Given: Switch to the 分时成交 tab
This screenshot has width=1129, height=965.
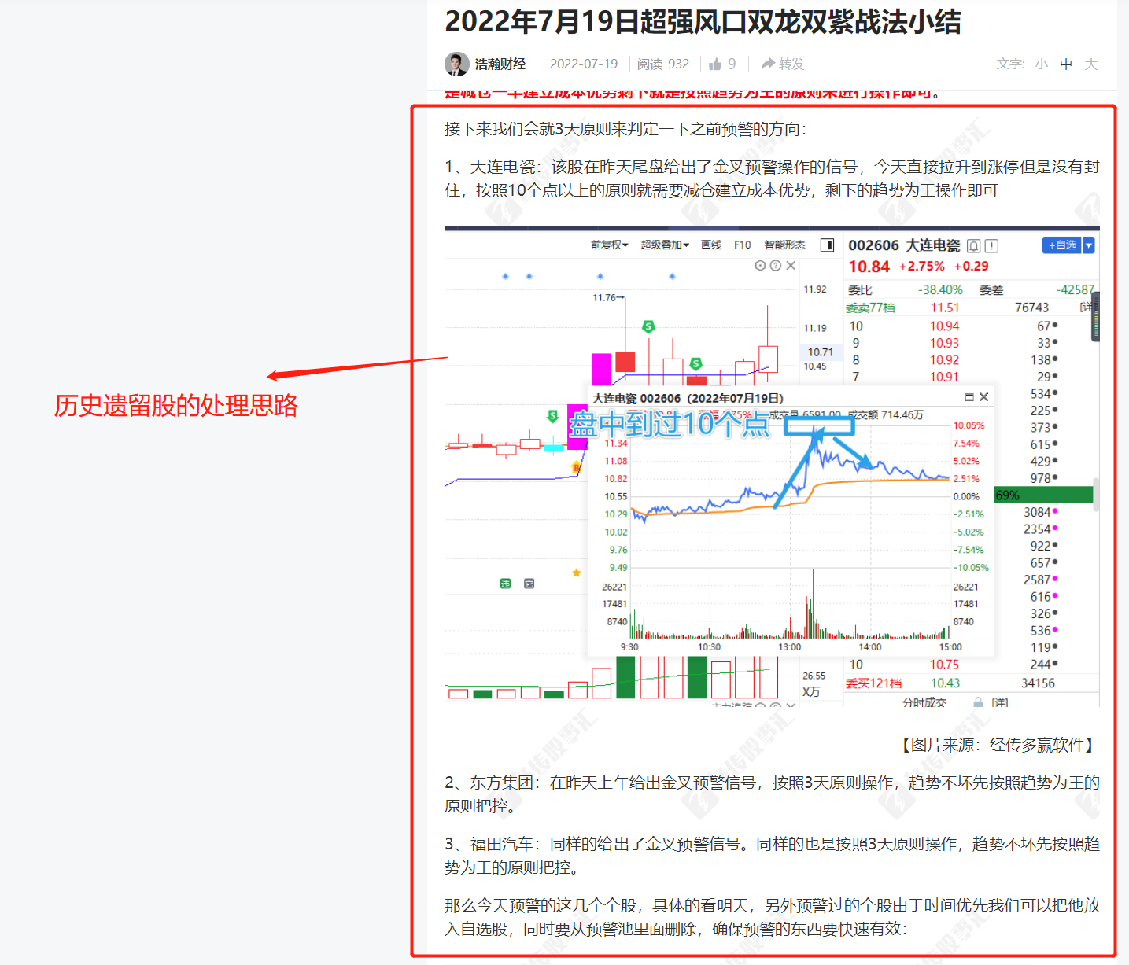Looking at the screenshot, I should point(924,702).
